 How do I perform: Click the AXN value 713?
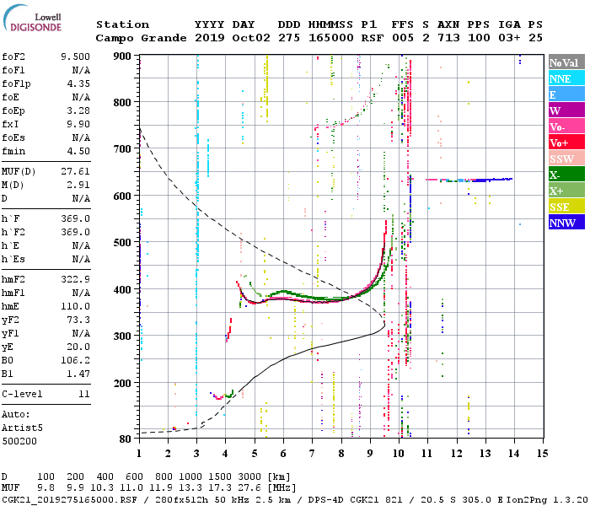(x=448, y=38)
